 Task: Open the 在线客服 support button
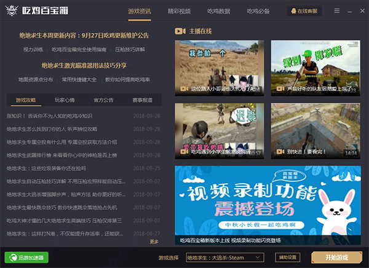coord(304,11)
